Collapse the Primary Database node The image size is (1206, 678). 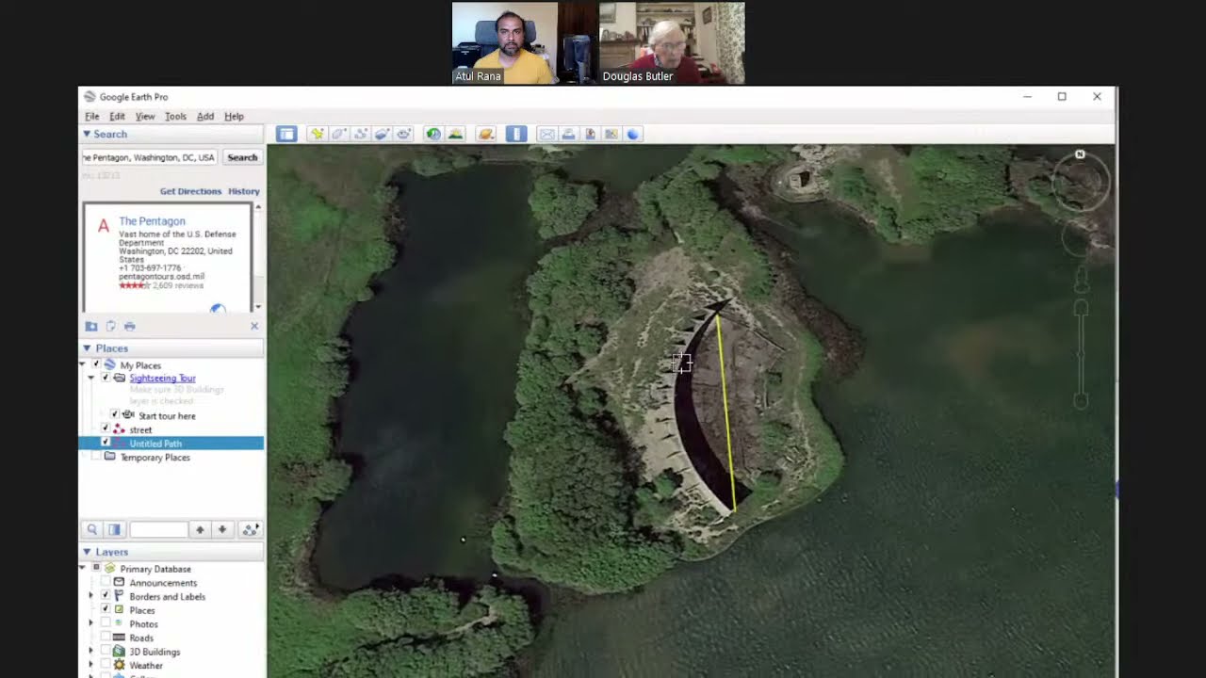point(83,569)
